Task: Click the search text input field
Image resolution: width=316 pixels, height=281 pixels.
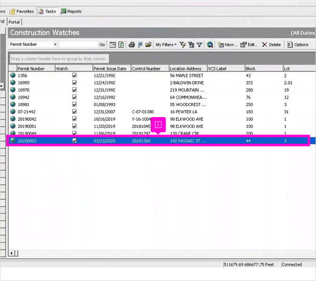Action: point(78,44)
